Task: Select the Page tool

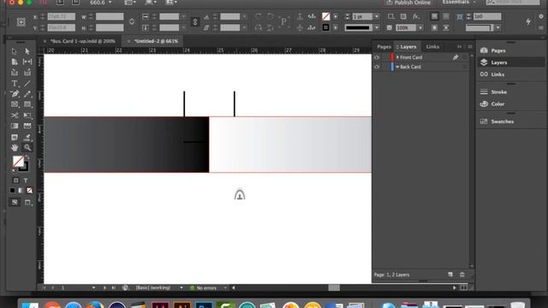Action: (15, 62)
